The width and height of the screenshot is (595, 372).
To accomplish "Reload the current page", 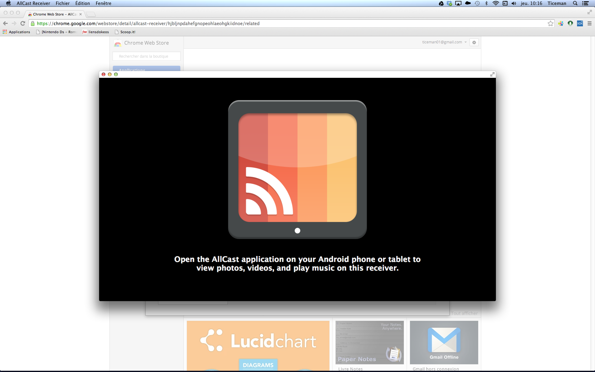I will (x=23, y=23).
